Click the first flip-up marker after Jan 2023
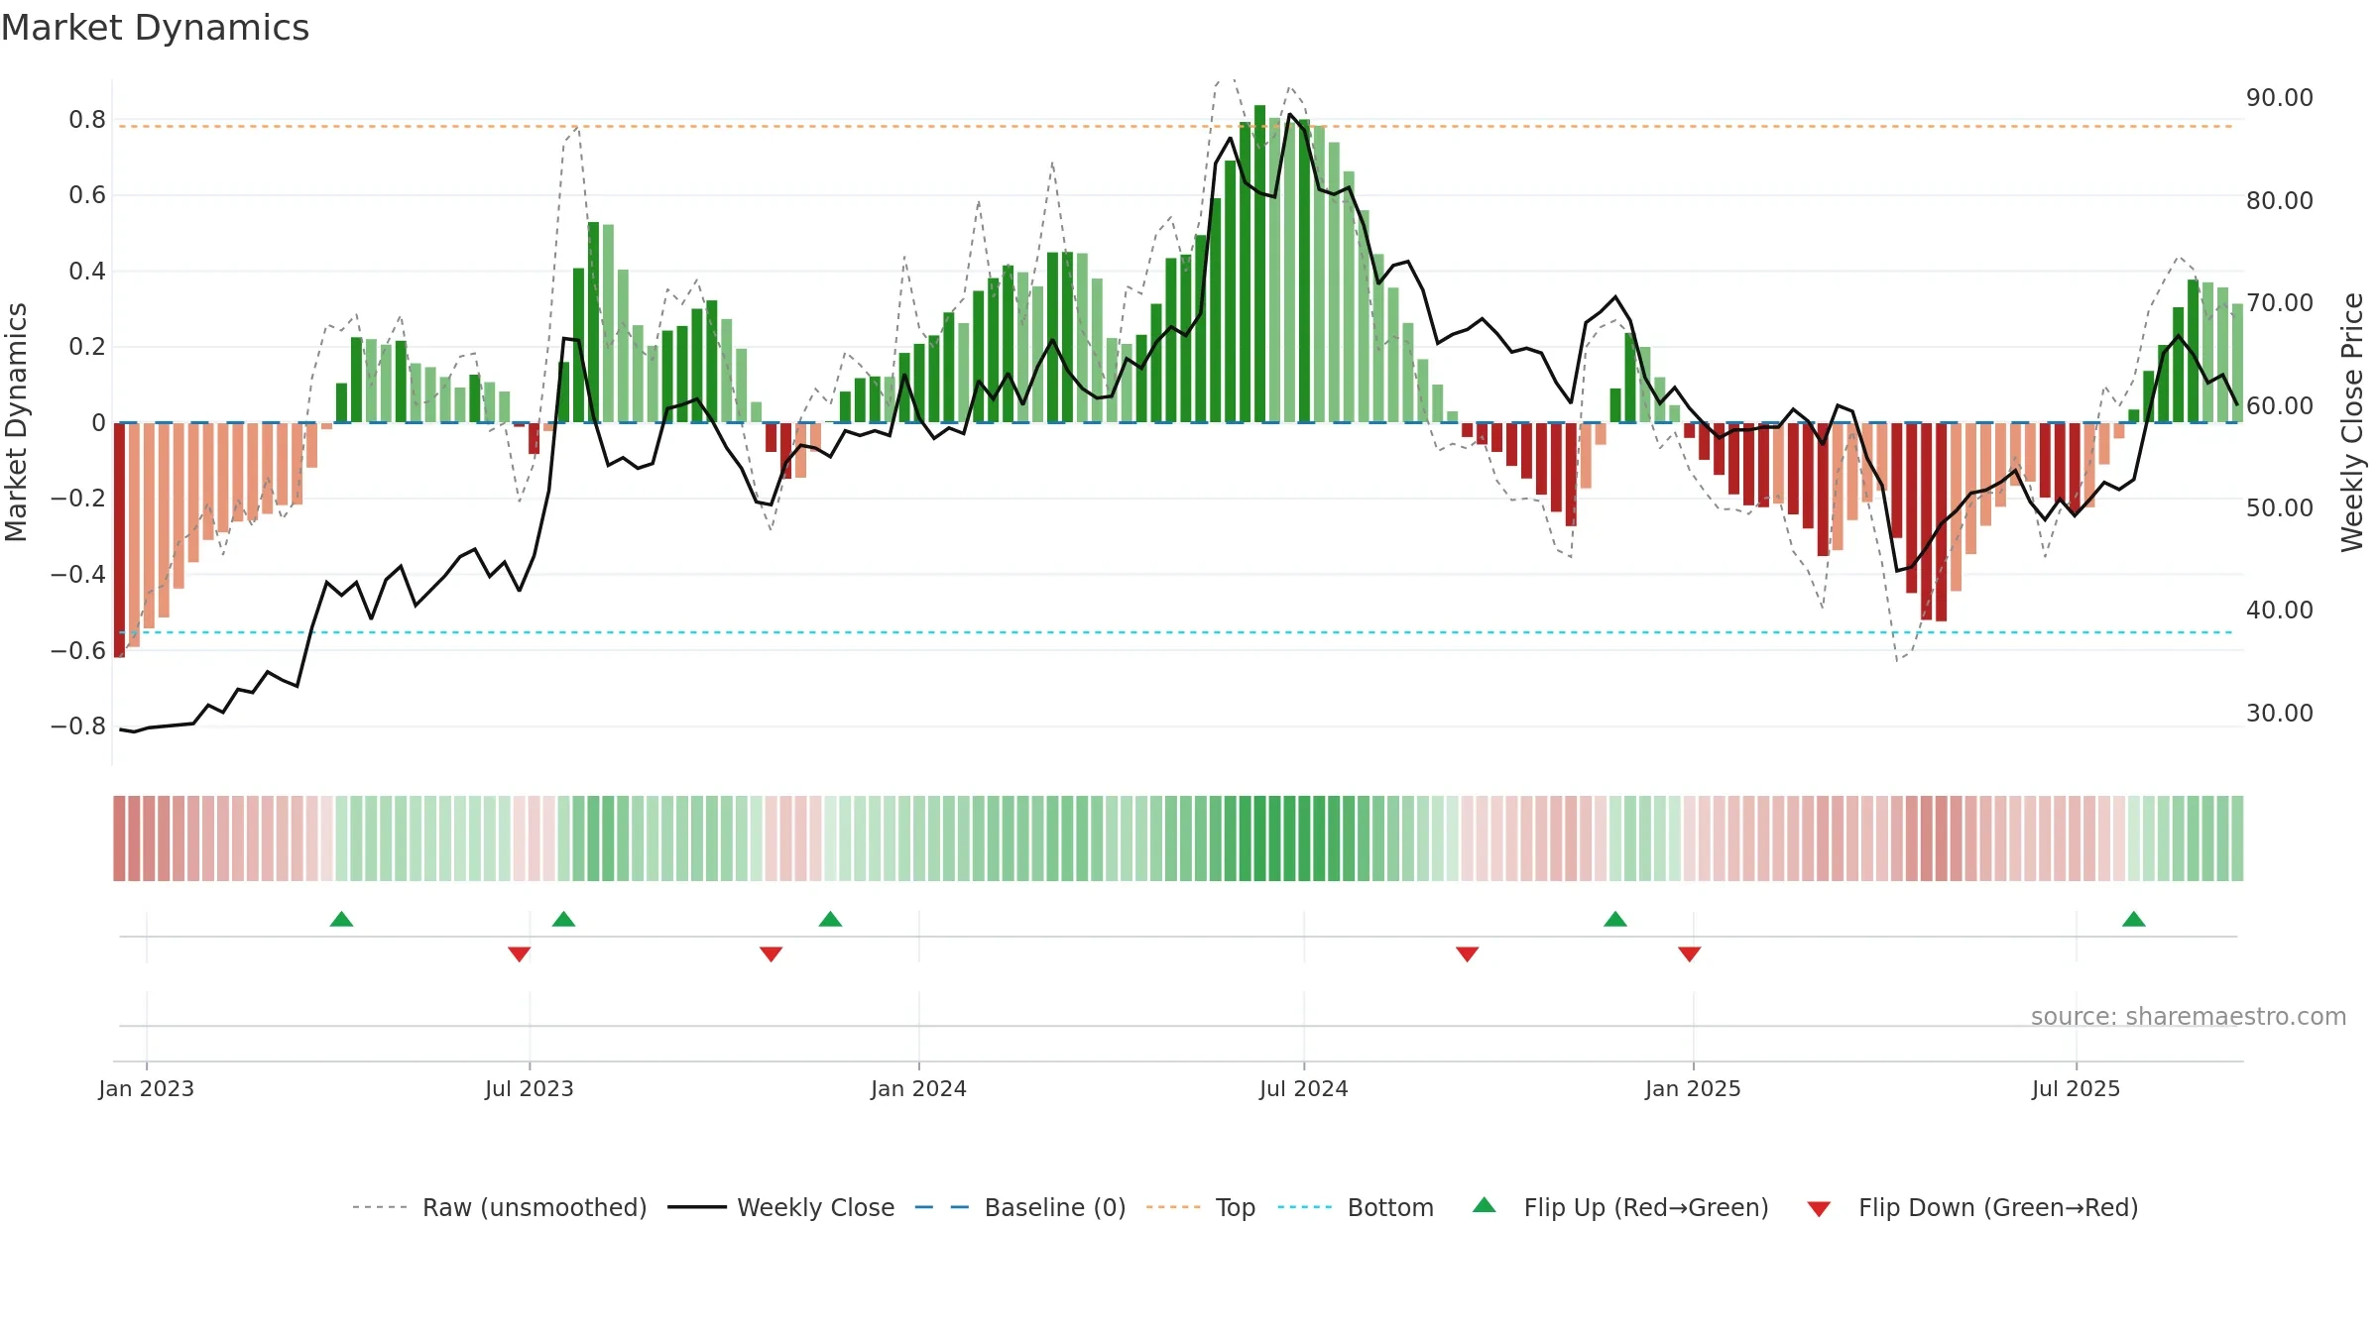2380x1338 pixels. click(341, 919)
